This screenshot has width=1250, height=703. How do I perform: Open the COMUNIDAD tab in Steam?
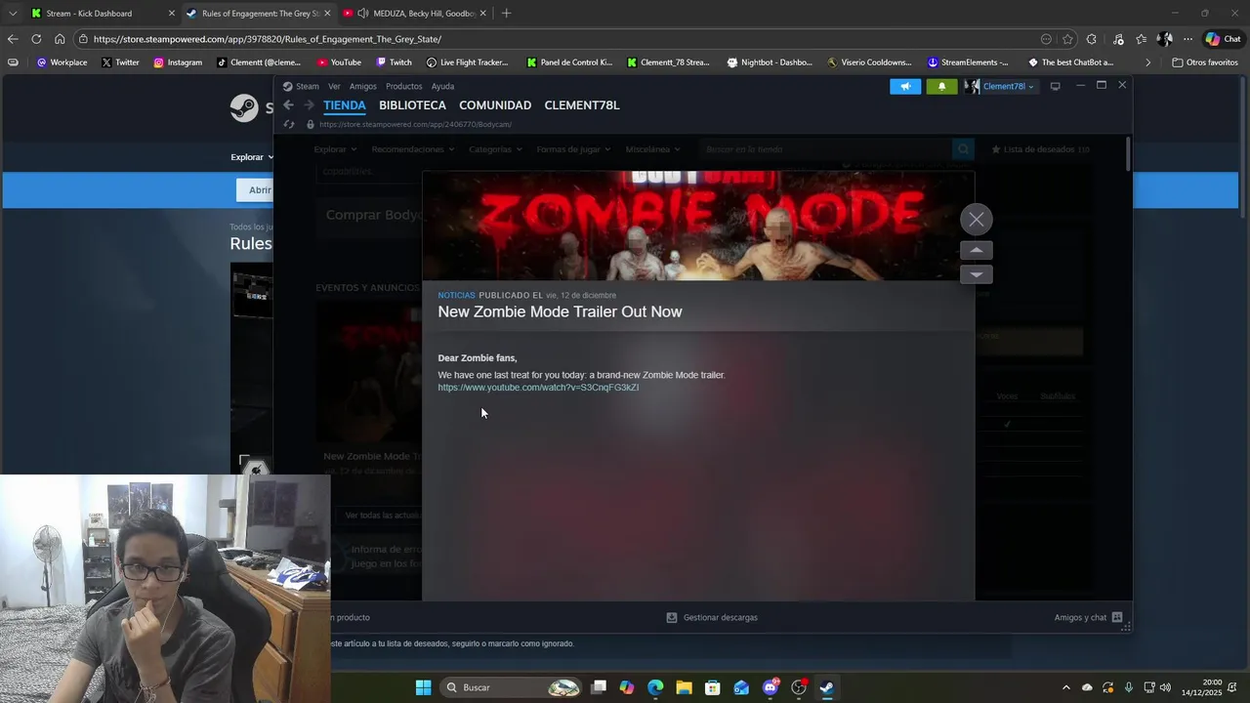[495, 105]
